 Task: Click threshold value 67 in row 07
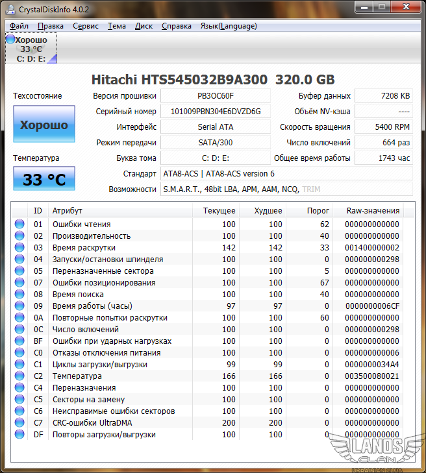click(325, 283)
